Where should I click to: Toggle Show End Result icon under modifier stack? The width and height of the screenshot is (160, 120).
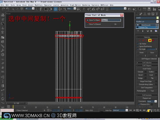coord(143,31)
